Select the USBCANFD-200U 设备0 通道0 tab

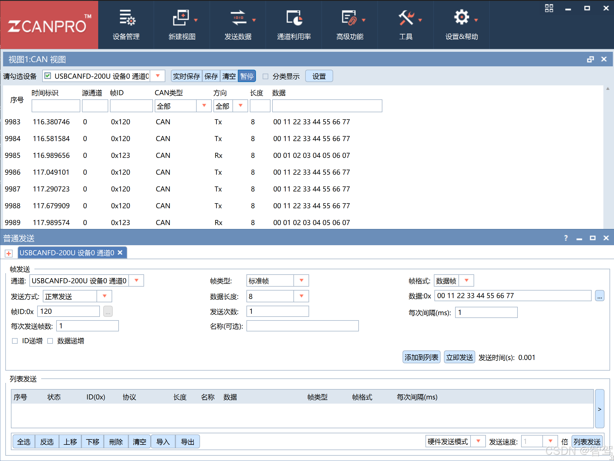point(67,253)
